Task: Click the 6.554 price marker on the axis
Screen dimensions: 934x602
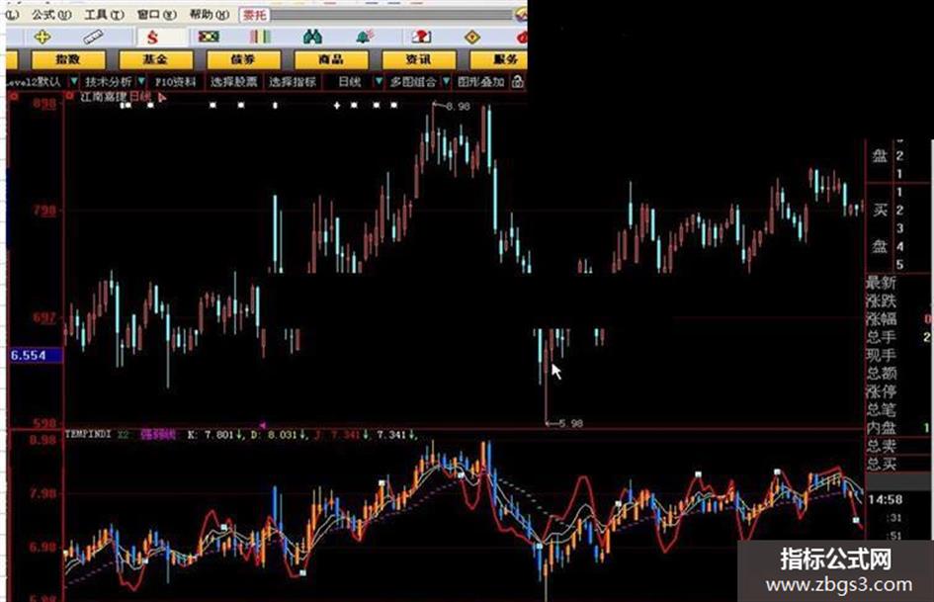Action: pos(36,355)
